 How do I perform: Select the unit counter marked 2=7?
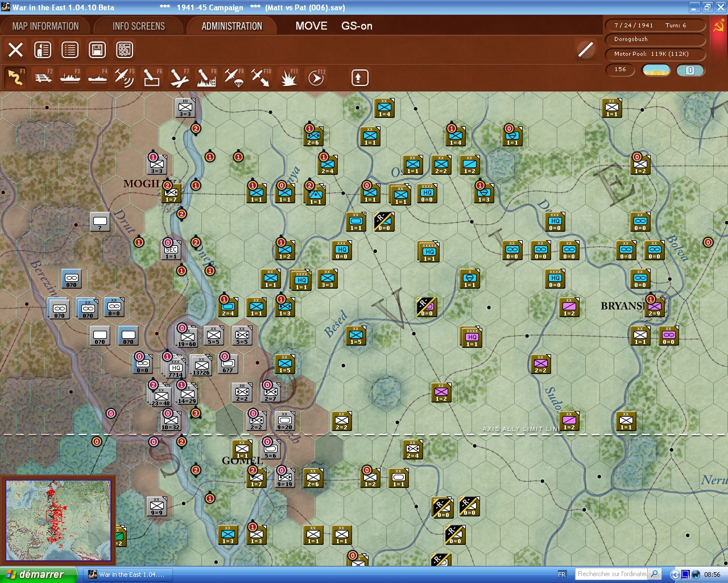click(270, 392)
